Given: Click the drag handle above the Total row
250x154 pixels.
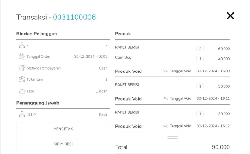Looking at the screenshot, I should pos(172,138).
